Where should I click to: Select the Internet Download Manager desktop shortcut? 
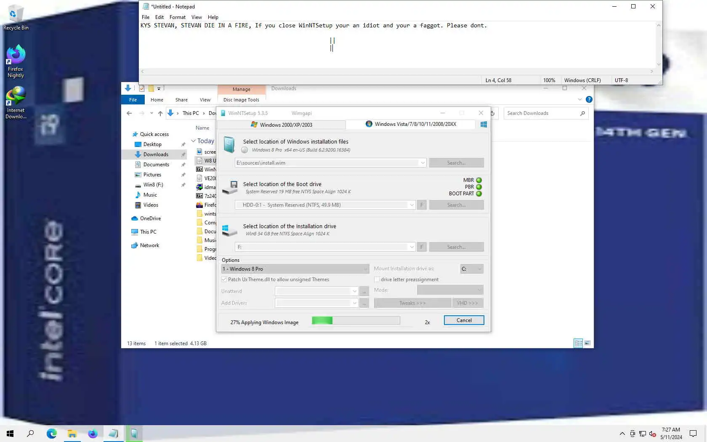coord(16,103)
